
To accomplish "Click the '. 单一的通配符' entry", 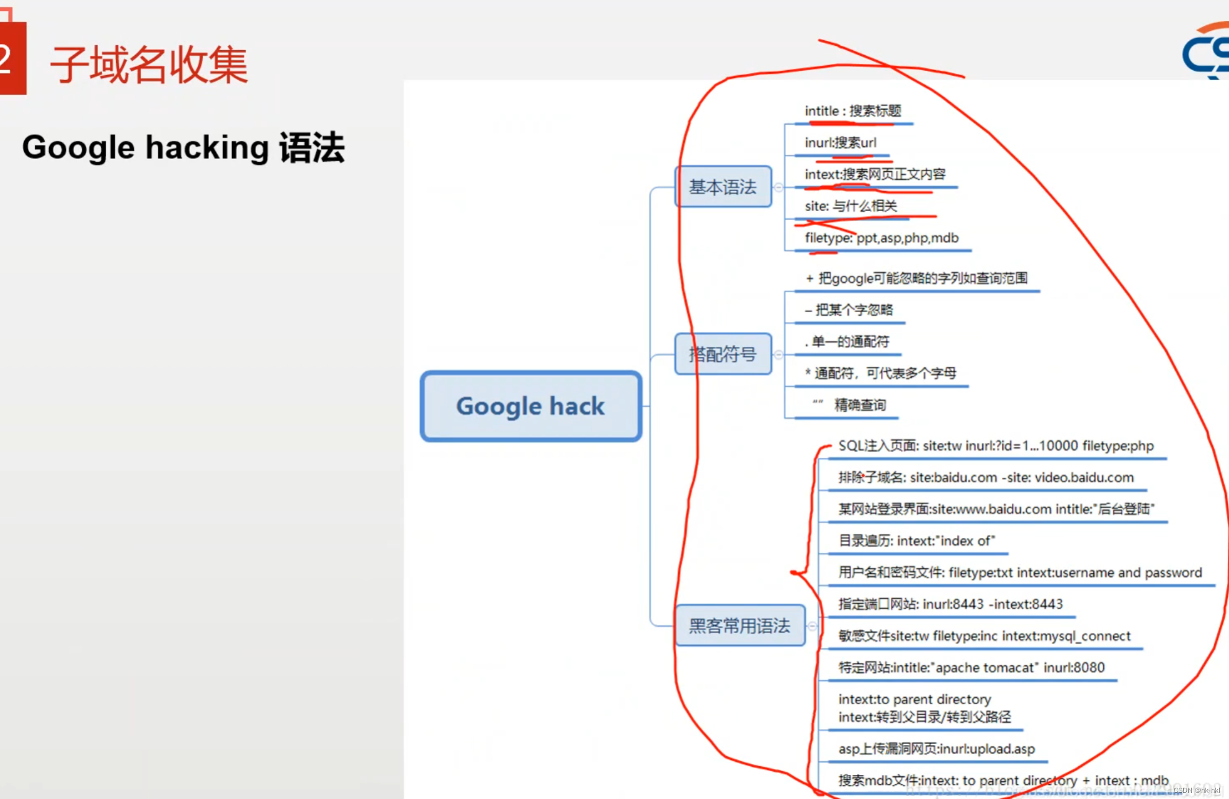I will pyautogui.click(x=847, y=342).
